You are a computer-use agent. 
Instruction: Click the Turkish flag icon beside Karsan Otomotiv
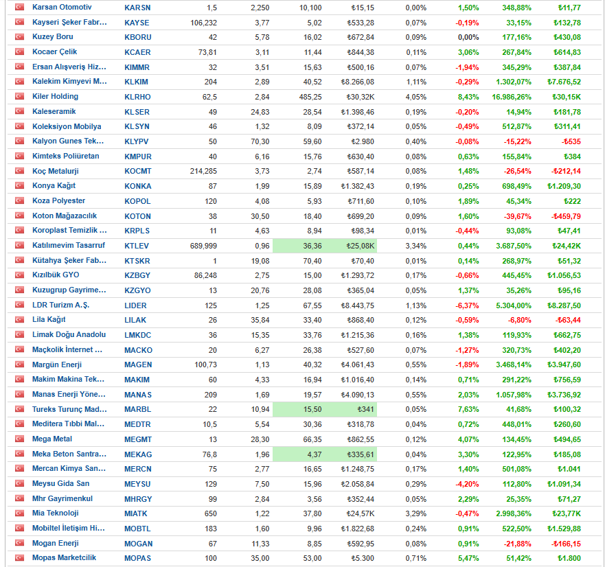[x=19, y=7]
